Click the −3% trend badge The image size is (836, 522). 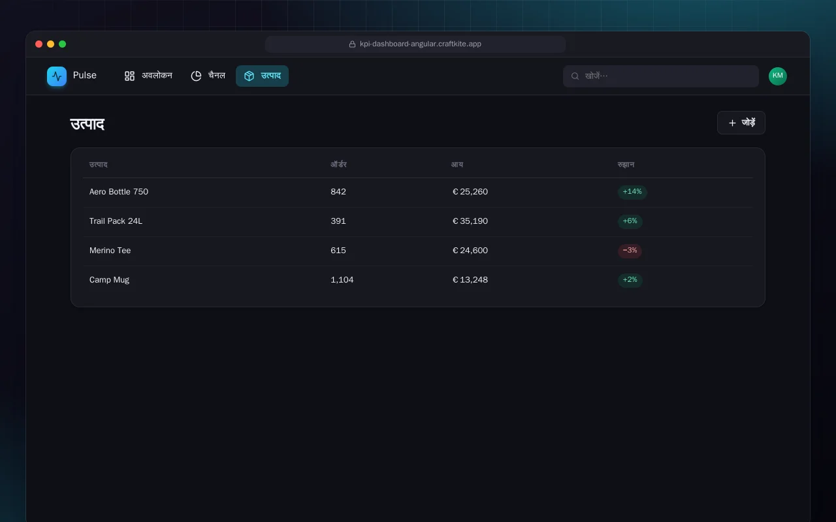pyautogui.click(x=630, y=251)
